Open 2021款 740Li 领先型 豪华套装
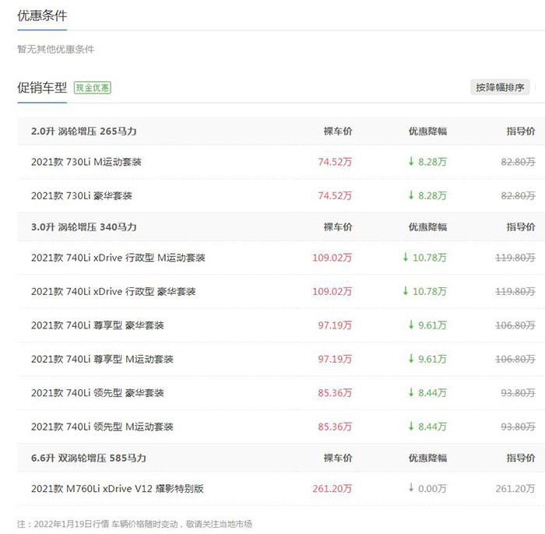This screenshot has width=545, height=534. point(97,393)
